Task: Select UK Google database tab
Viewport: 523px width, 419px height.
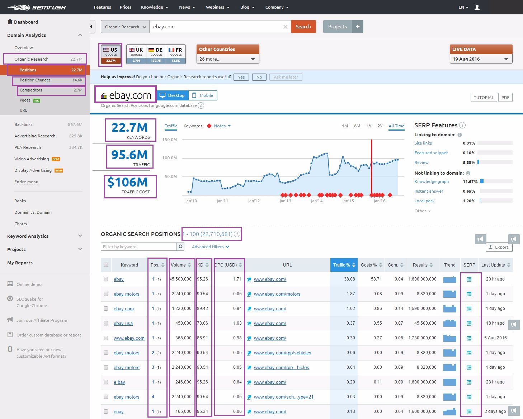Action: pyautogui.click(x=136, y=55)
